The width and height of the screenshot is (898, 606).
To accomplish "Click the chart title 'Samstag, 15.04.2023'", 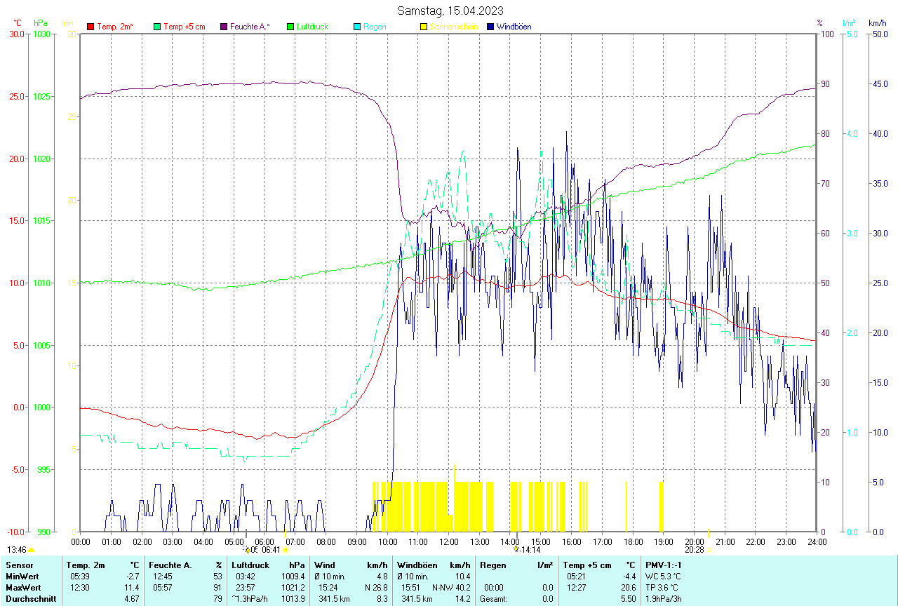I will point(450,10).
